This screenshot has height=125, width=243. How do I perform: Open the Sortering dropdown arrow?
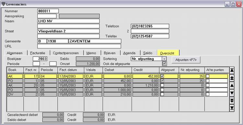(x=164, y=59)
